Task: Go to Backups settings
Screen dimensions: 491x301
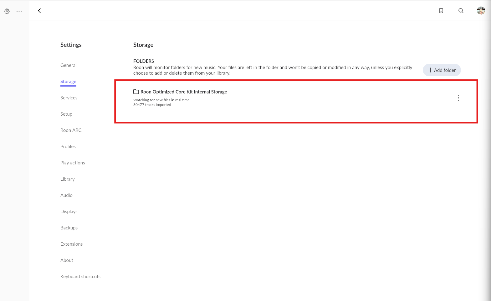Action: pos(69,228)
